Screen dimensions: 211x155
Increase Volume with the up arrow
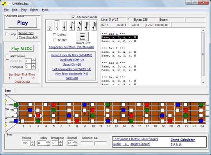(x=32, y=142)
